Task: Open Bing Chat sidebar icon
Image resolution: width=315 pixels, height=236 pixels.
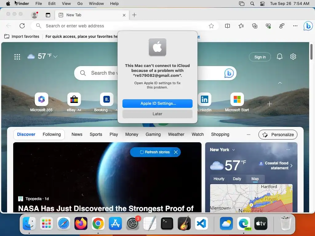Action: pyautogui.click(x=308, y=26)
